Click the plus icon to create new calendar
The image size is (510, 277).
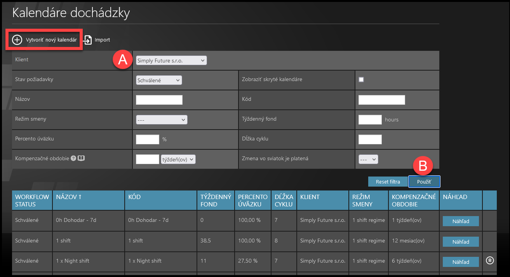click(17, 40)
